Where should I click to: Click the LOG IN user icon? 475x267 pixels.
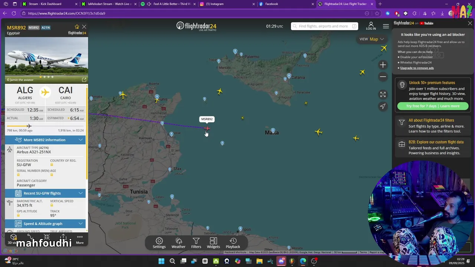(x=371, y=26)
